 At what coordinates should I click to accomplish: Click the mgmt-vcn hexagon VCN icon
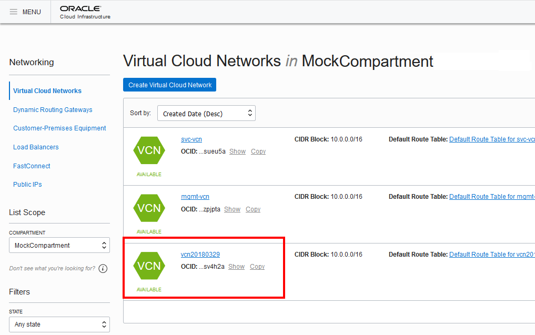coord(149,208)
